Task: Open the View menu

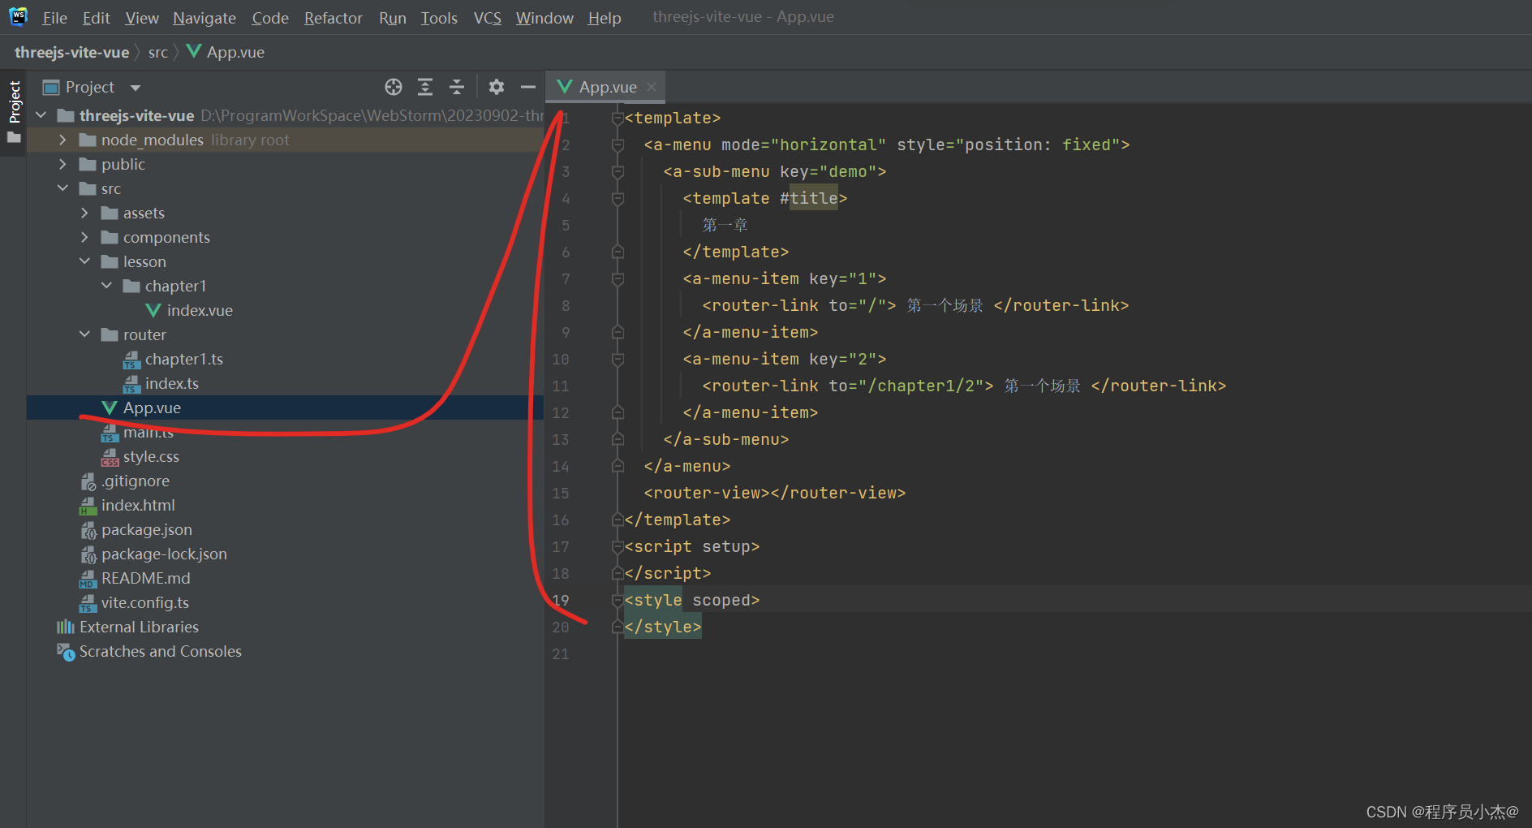Action: 142,18
